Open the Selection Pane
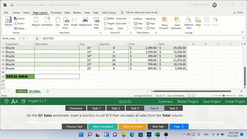Screen dimensions: 247x139 click(189, 23)
